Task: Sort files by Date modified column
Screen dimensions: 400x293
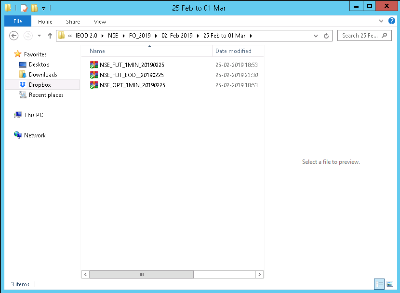Action: 238,51
